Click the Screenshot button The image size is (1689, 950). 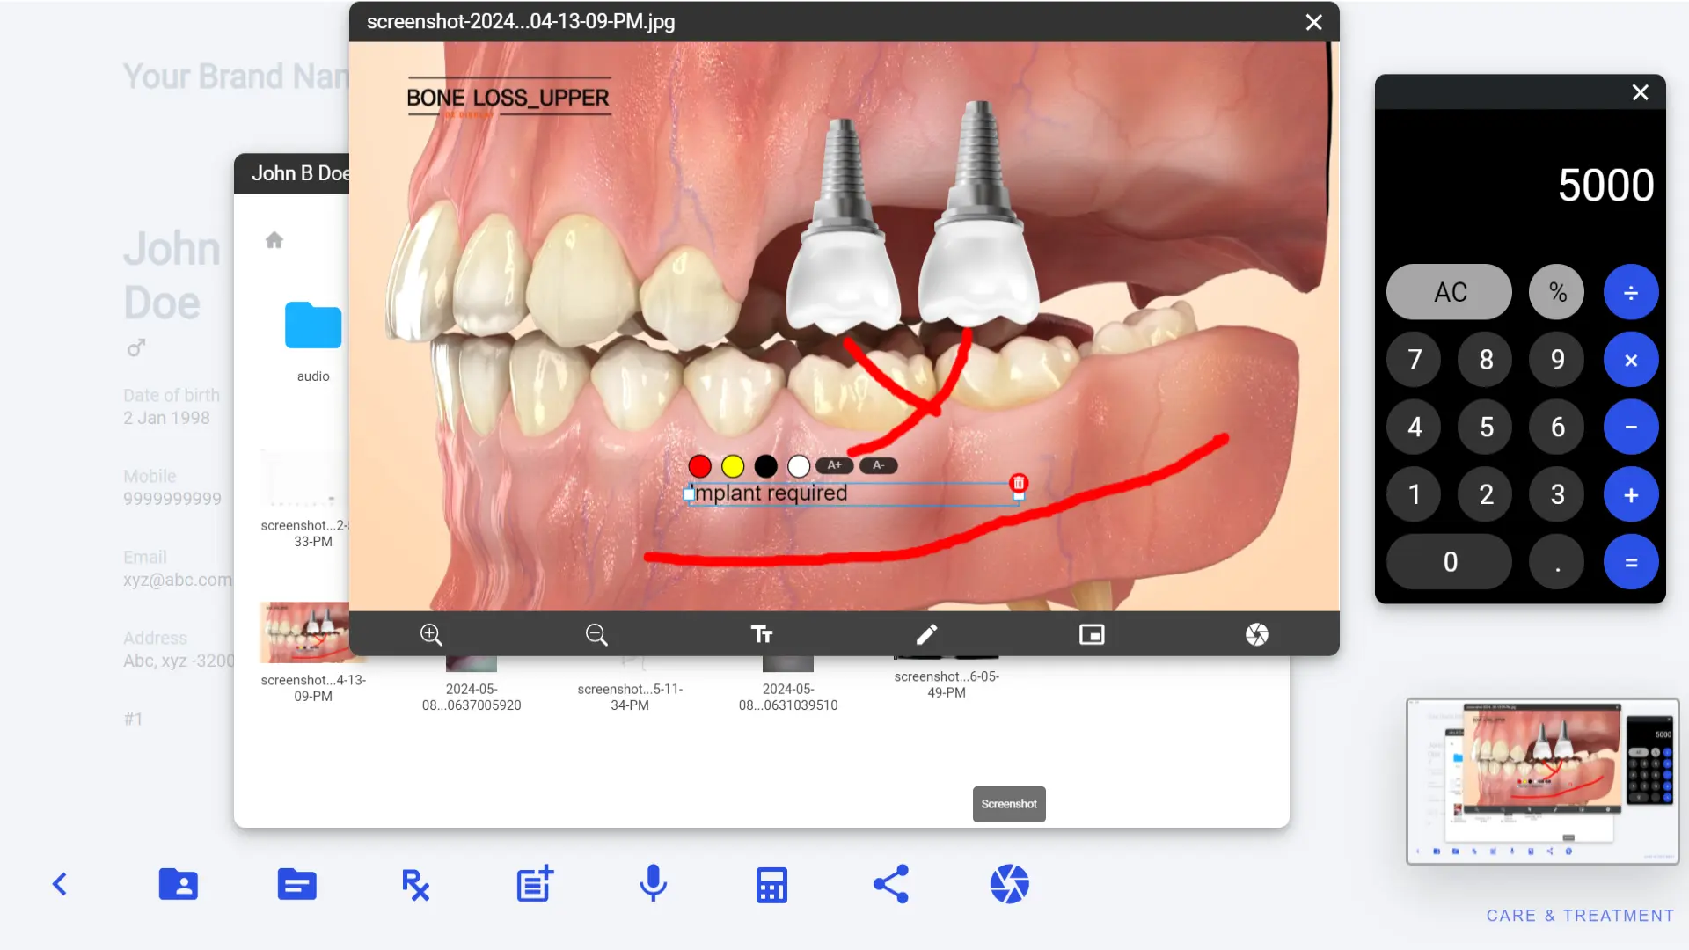click(x=1008, y=803)
